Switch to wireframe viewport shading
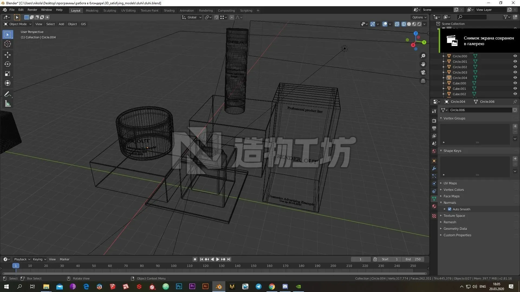Image resolution: width=520 pixels, height=292 pixels. [x=404, y=24]
